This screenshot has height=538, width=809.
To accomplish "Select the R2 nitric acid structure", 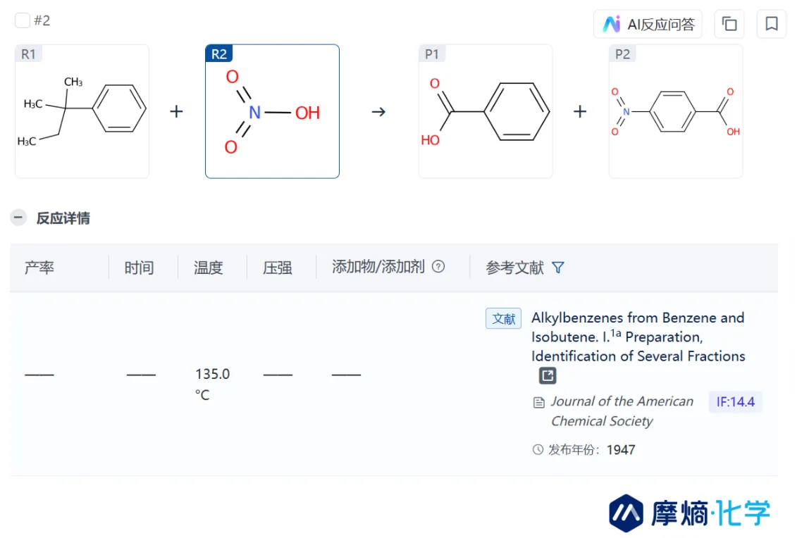I will point(273,111).
